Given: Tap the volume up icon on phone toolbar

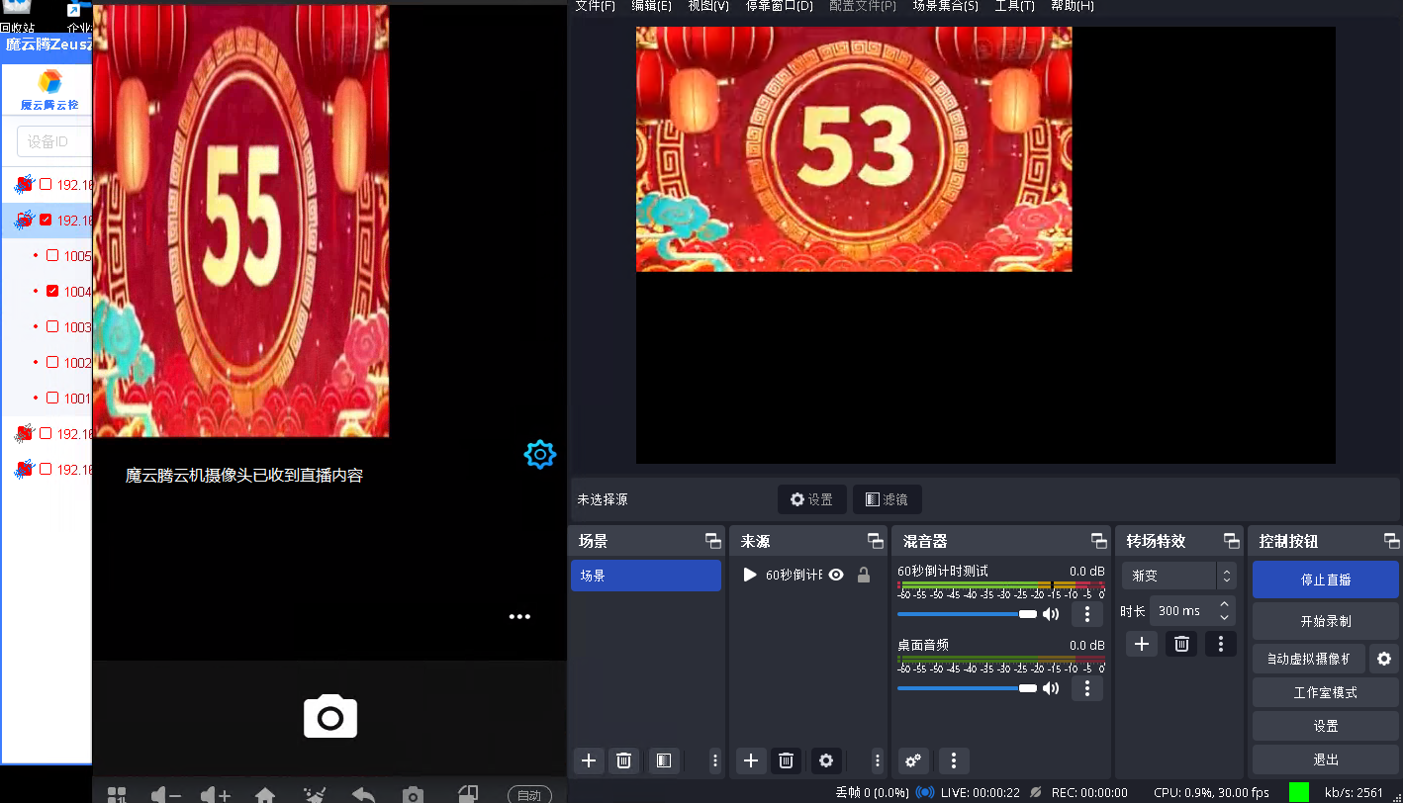Looking at the screenshot, I should [x=216, y=794].
